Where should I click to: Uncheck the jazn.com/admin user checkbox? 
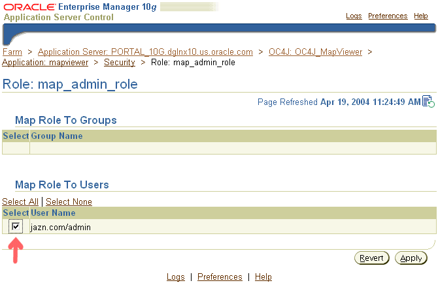16,226
